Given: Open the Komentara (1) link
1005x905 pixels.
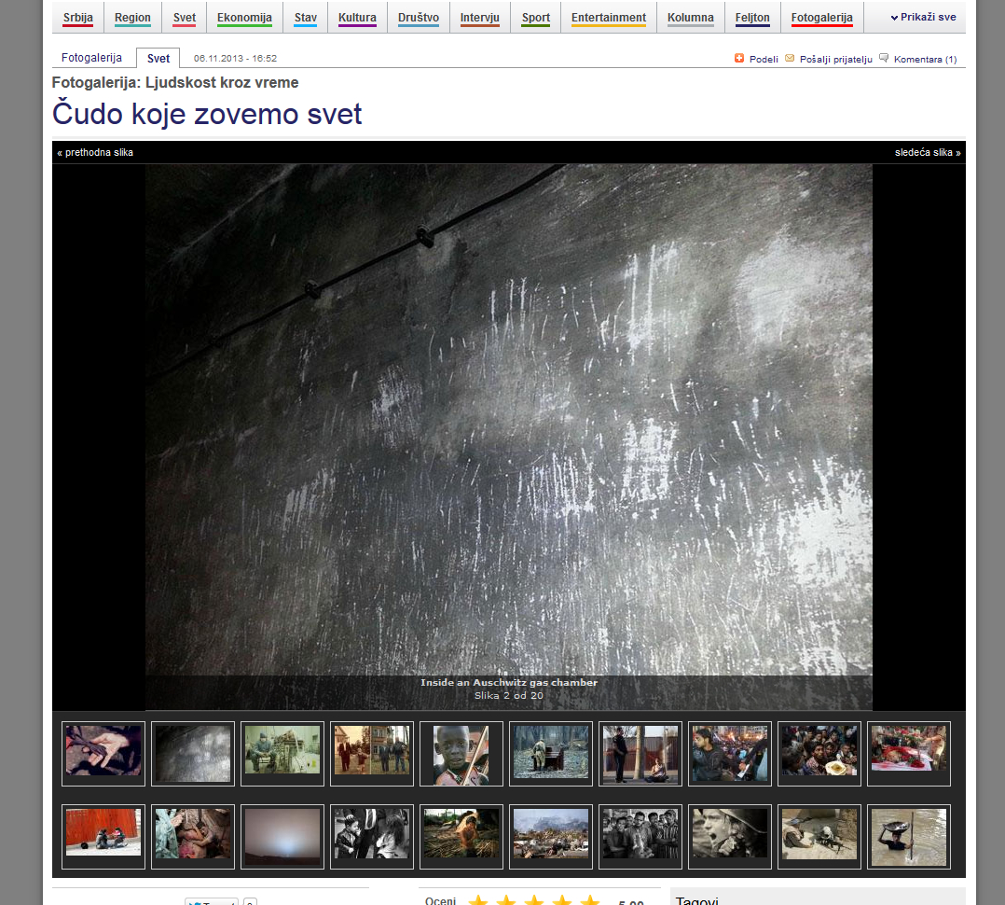Looking at the screenshot, I should pos(925,60).
